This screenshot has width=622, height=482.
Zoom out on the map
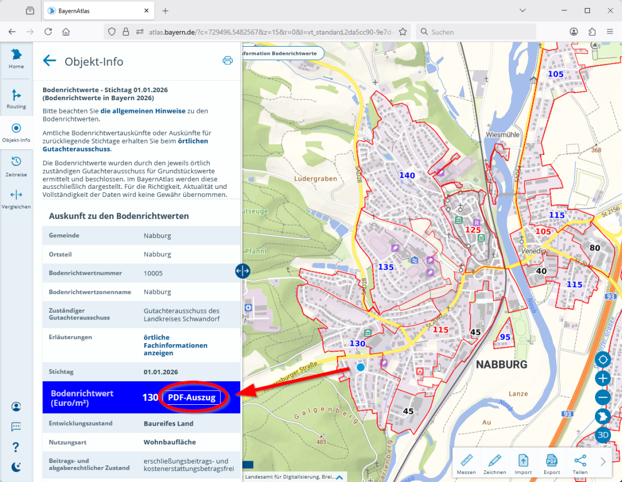tap(603, 397)
